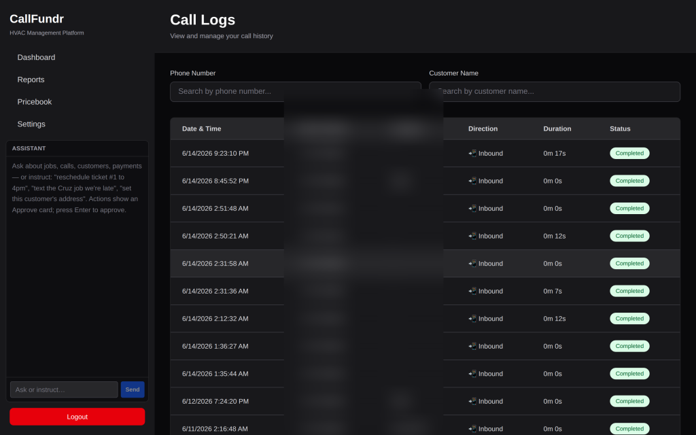The height and width of the screenshot is (435, 696).
Task: Click inbound icon in 2:51:48 AM row
Action: 472,208
